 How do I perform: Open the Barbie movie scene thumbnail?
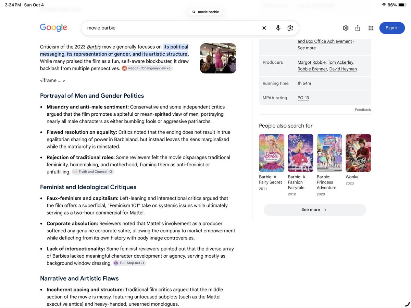[x=218, y=58]
